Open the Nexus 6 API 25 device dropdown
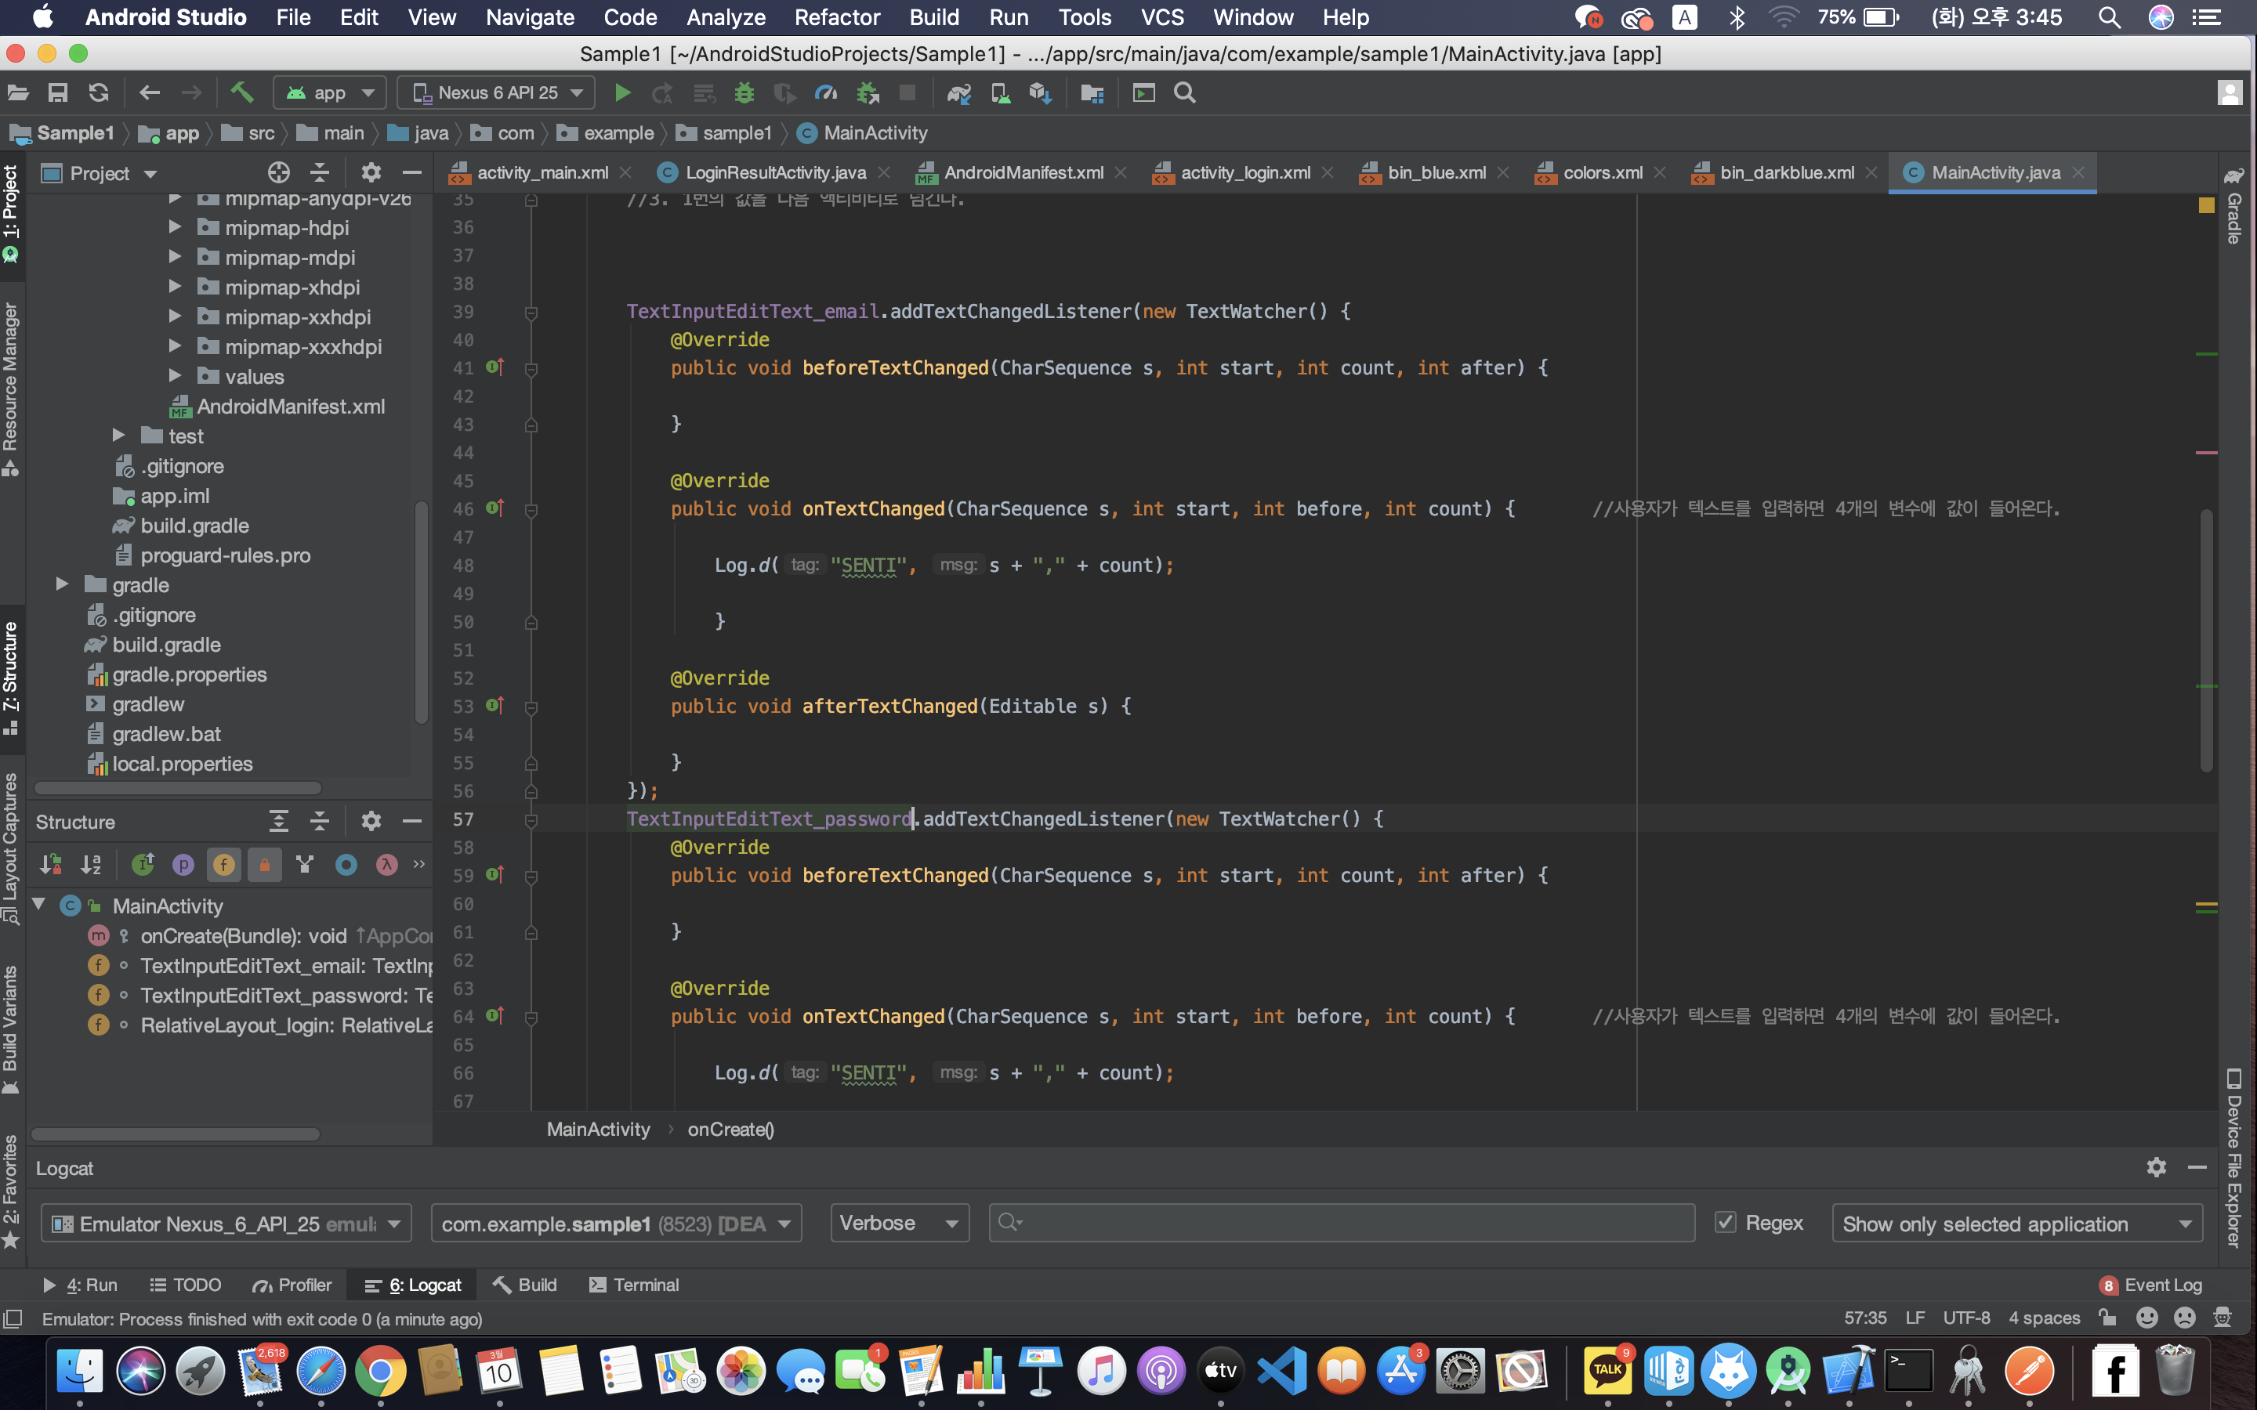 tap(498, 92)
